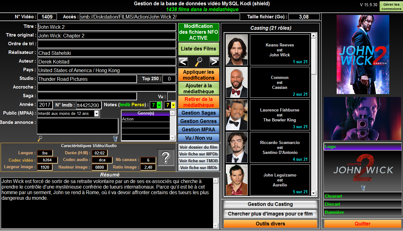Click the Common est Cassian cast card
Image resolution: width=403 pixels, height=231 pixels.
point(280,82)
